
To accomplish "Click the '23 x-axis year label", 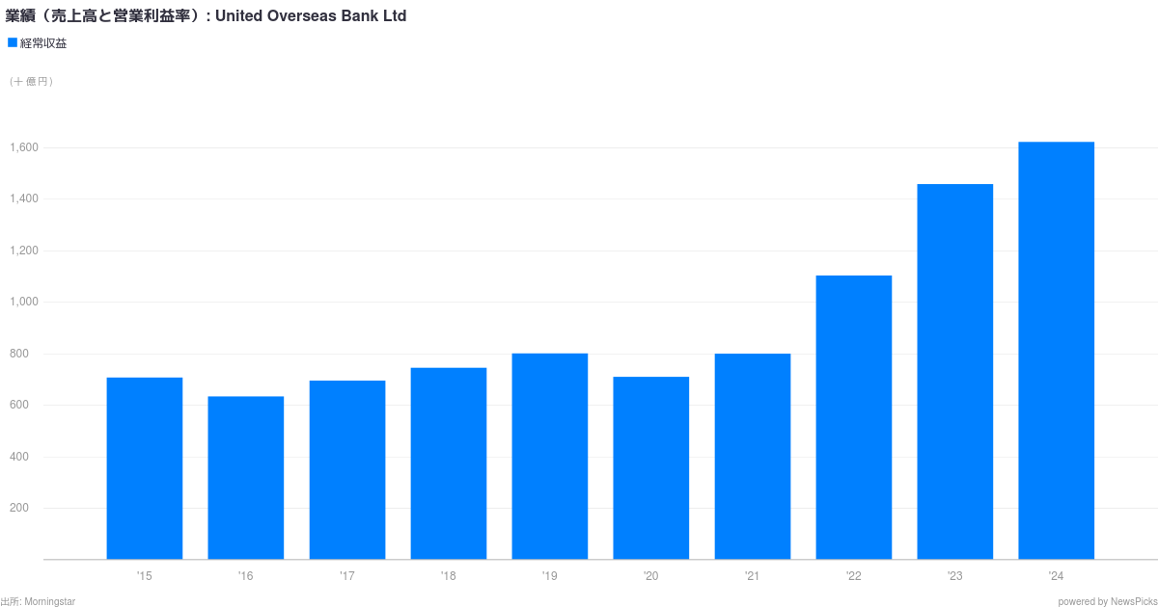I will [x=955, y=576].
